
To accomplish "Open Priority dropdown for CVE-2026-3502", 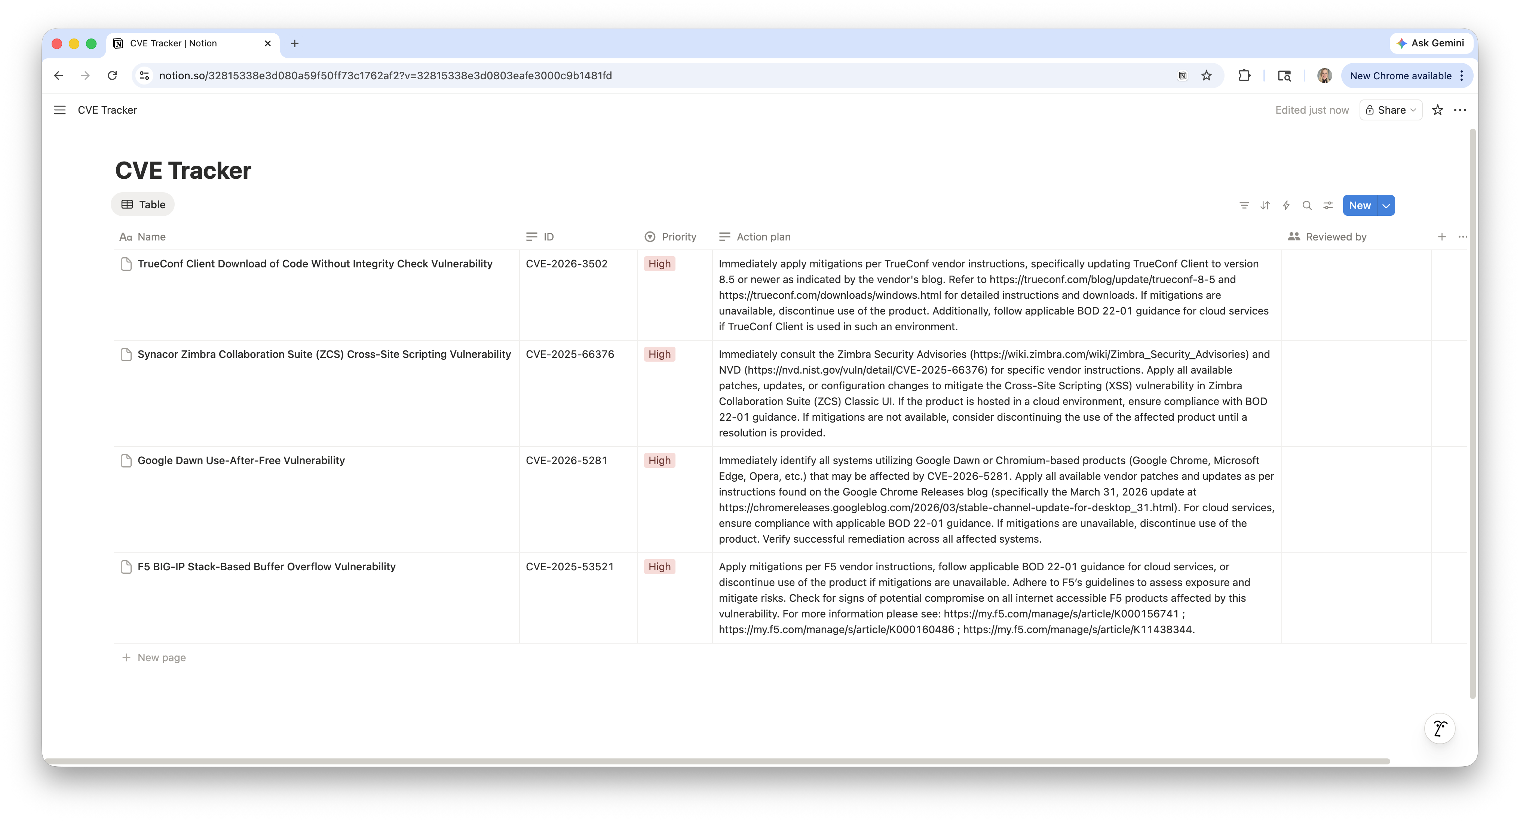I will point(659,264).
